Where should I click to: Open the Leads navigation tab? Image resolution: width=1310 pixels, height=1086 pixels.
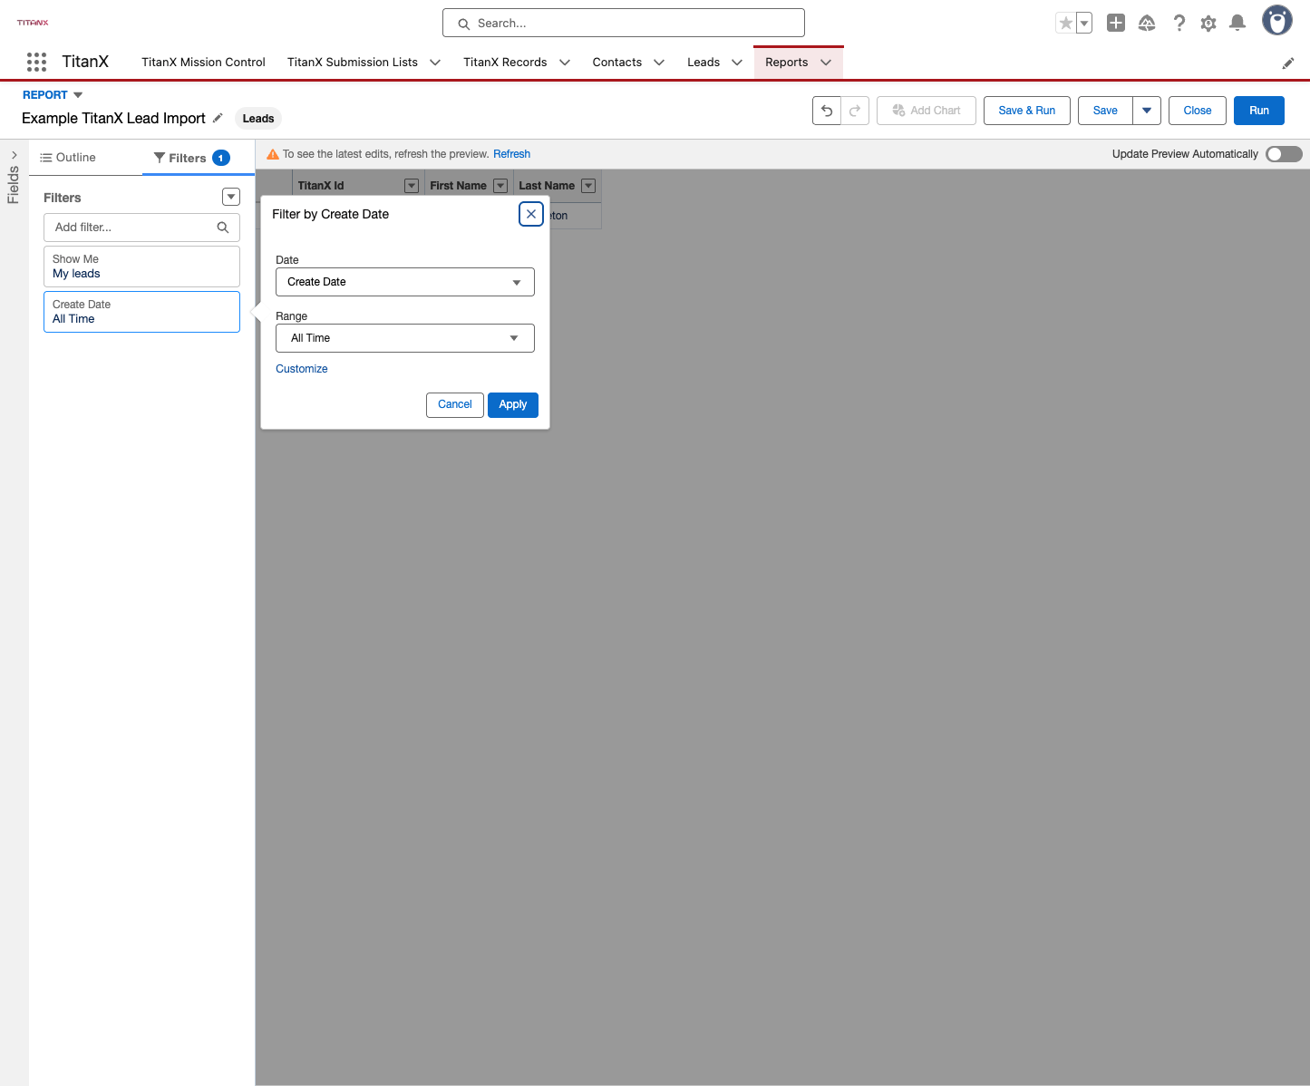[x=704, y=63]
